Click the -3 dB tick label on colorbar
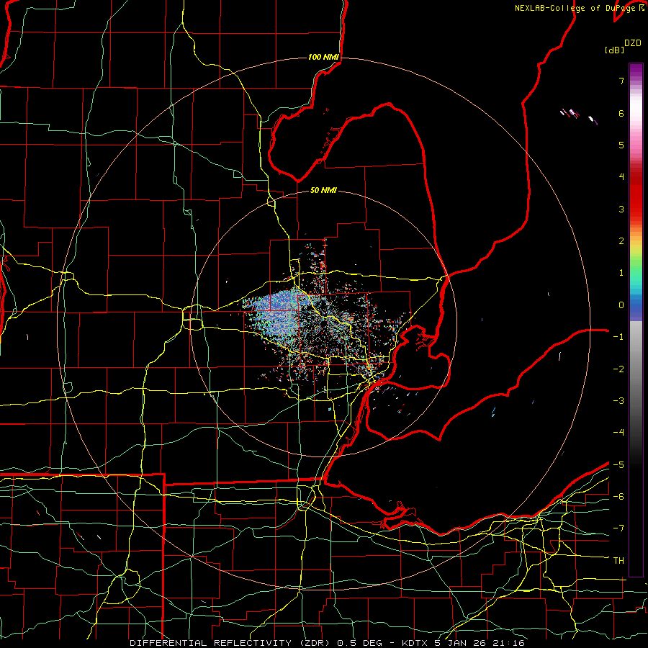The height and width of the screenshot is (648, 648). (x=618, y=401)
